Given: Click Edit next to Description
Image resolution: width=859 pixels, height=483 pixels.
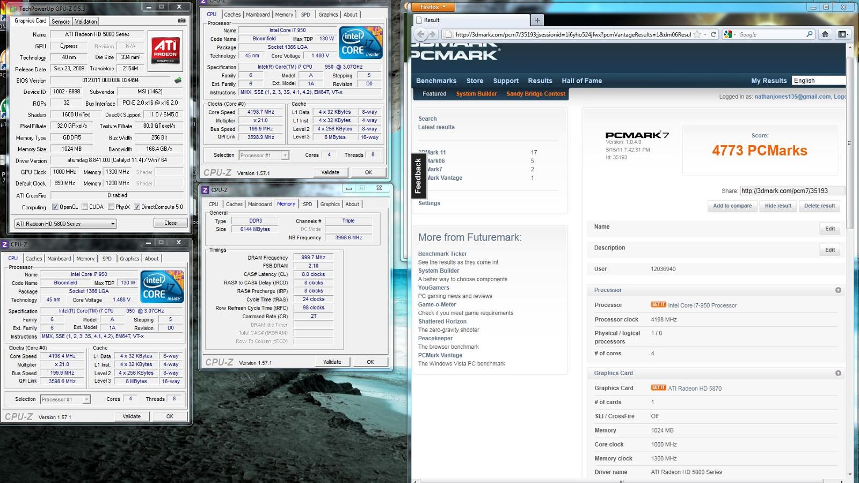Looking at the screenshot, I should click(x=830, y=250).
